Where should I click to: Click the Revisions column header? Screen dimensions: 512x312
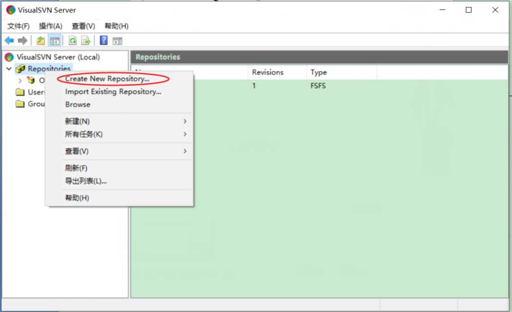point(278,72)
